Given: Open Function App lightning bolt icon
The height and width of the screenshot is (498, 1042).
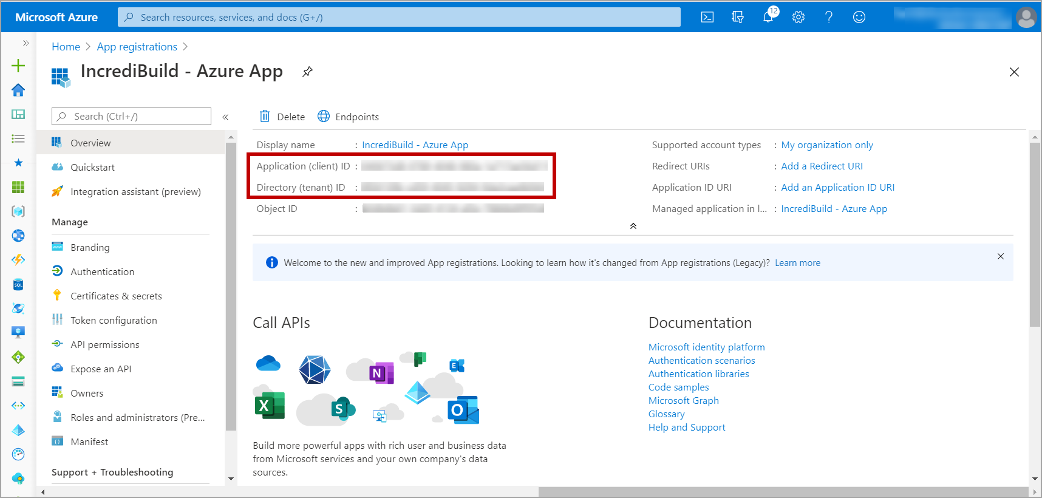Looking at the screenshot, I should click(18, 260).
